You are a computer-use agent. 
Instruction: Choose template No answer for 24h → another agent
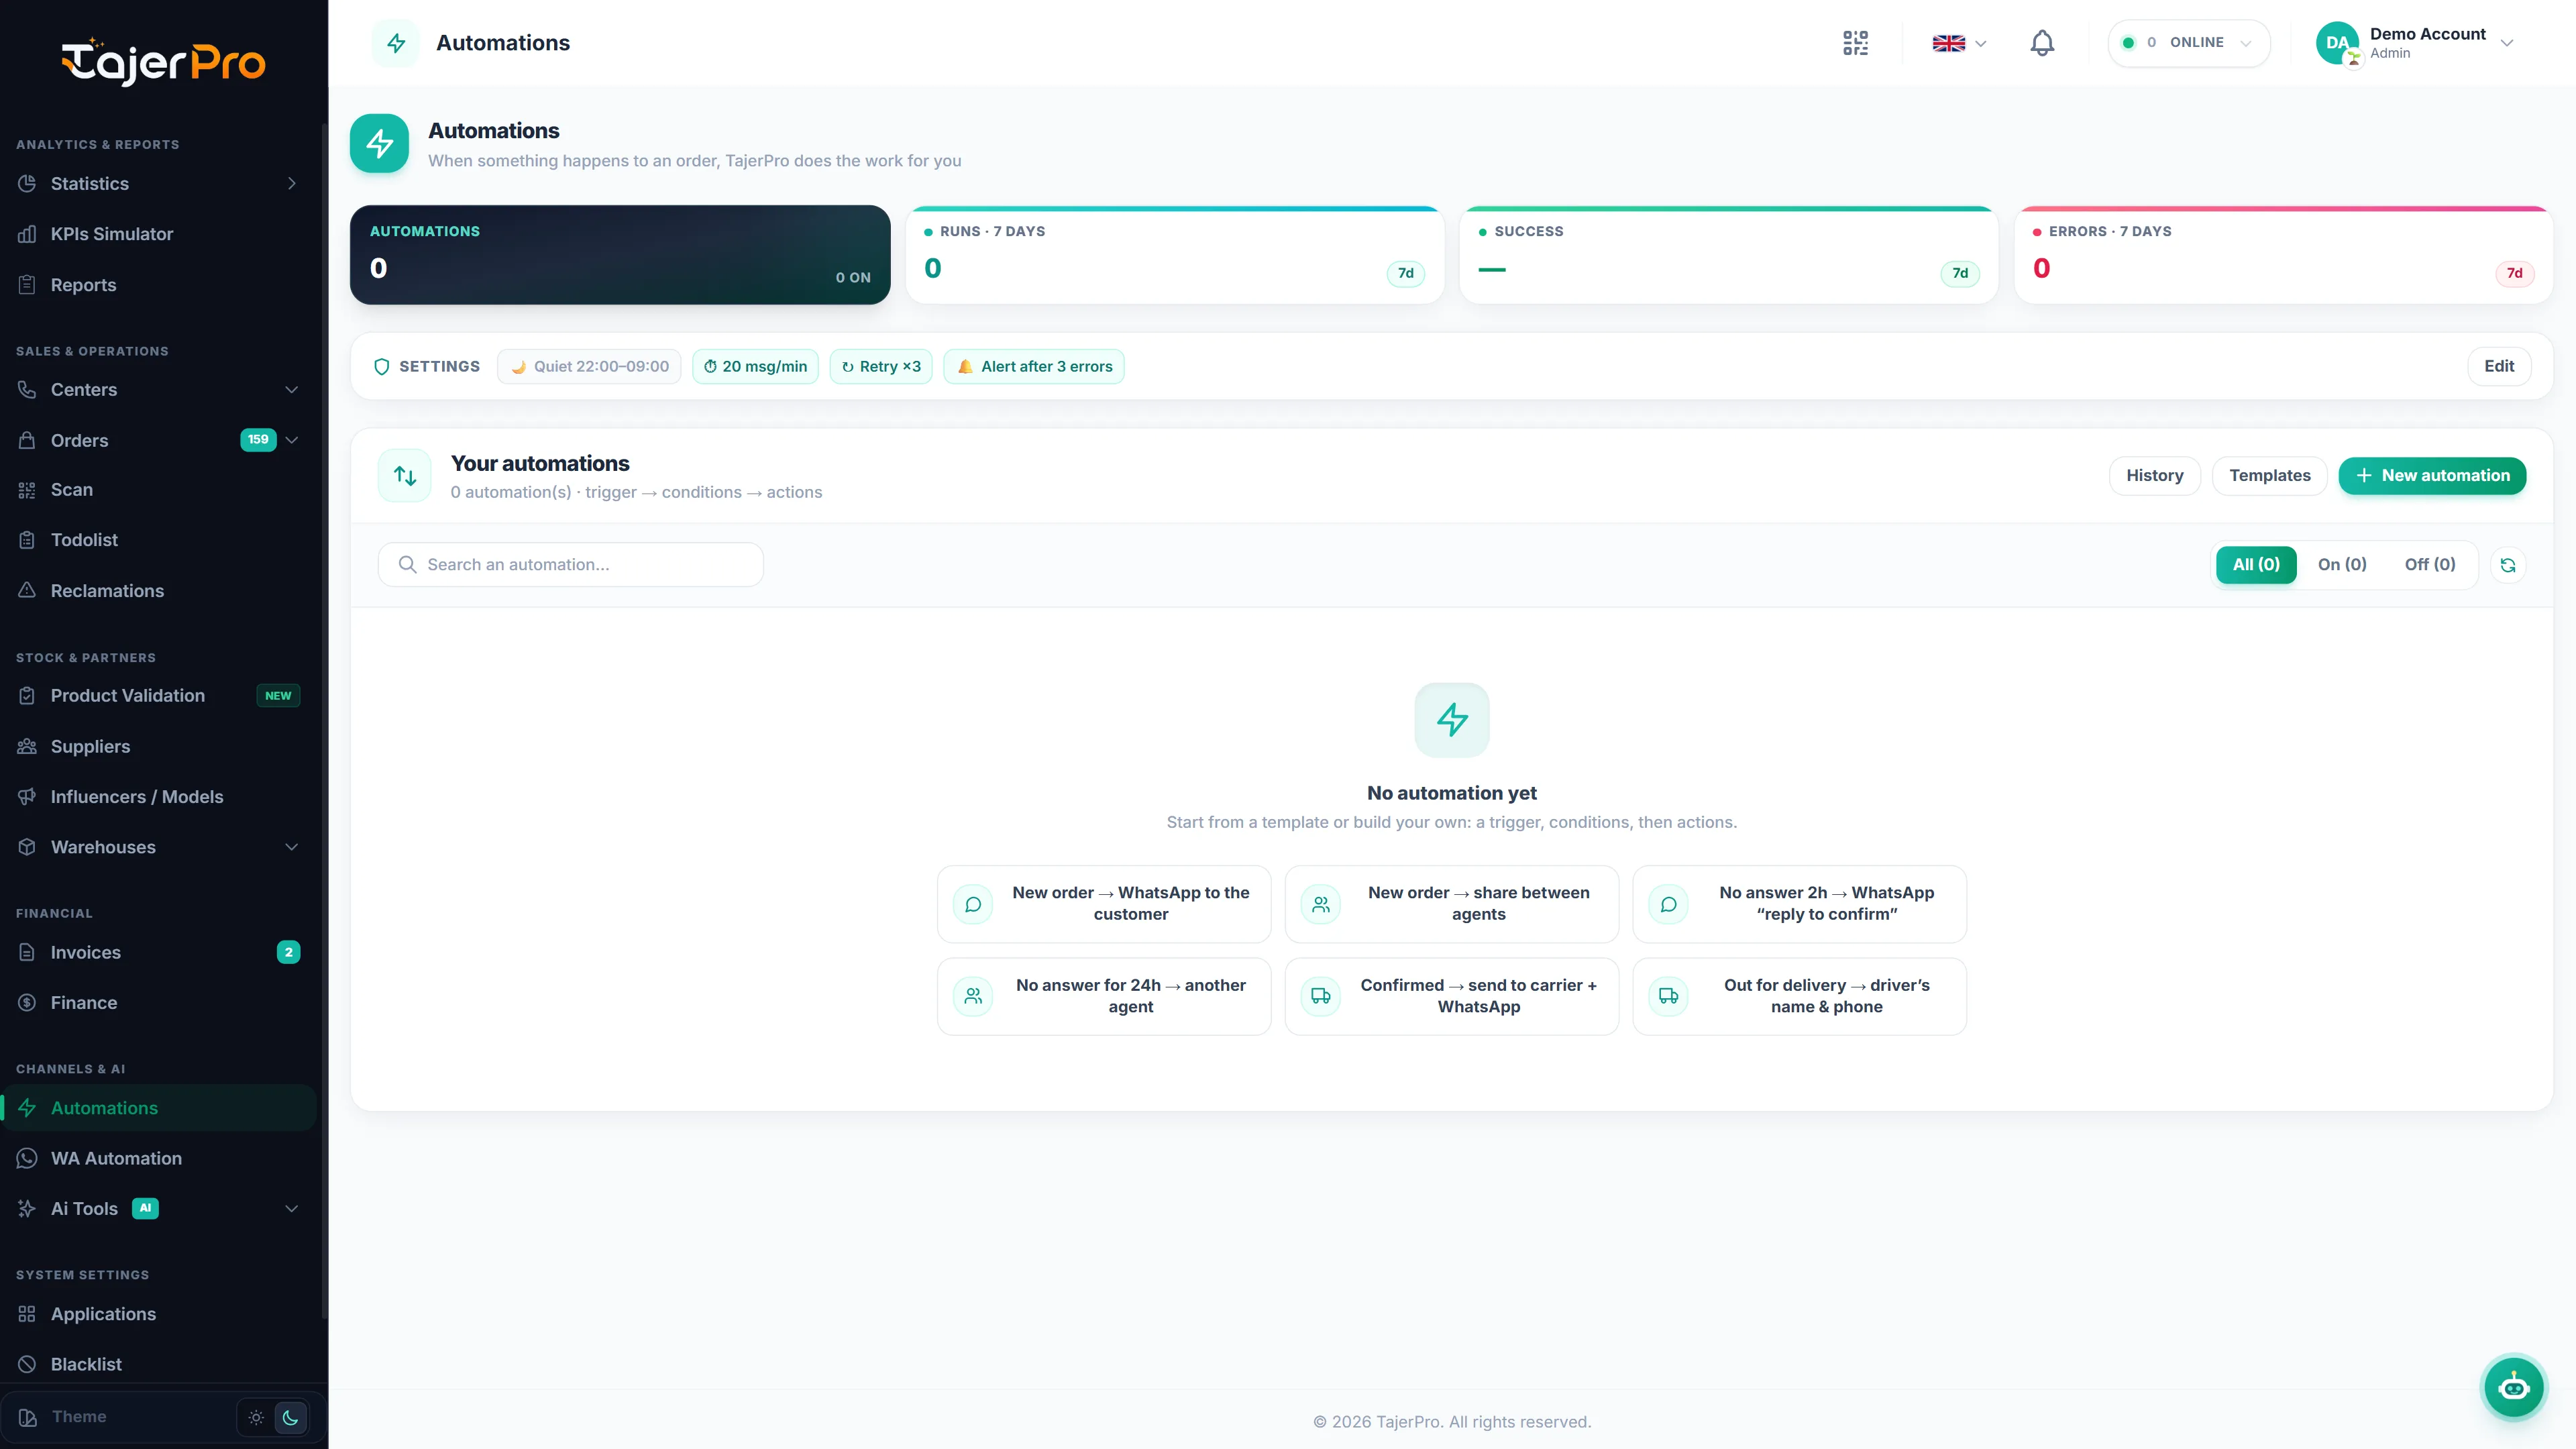coord(1104,996)
